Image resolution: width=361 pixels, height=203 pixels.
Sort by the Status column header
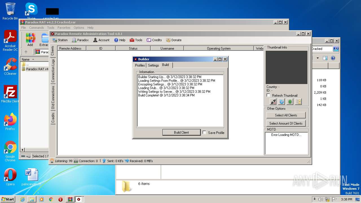point(133,48)
